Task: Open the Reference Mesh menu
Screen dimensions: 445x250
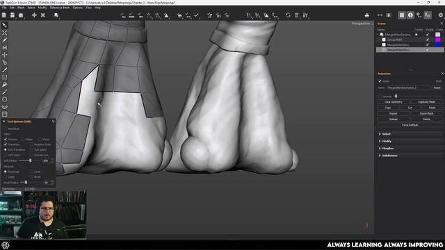Action: coord(60,8)
